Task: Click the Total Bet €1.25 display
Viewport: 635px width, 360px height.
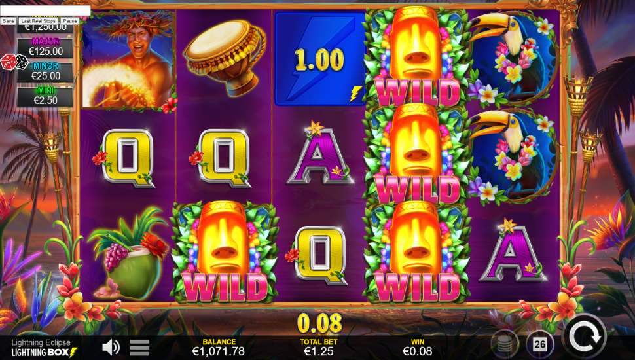Action: 319,347
